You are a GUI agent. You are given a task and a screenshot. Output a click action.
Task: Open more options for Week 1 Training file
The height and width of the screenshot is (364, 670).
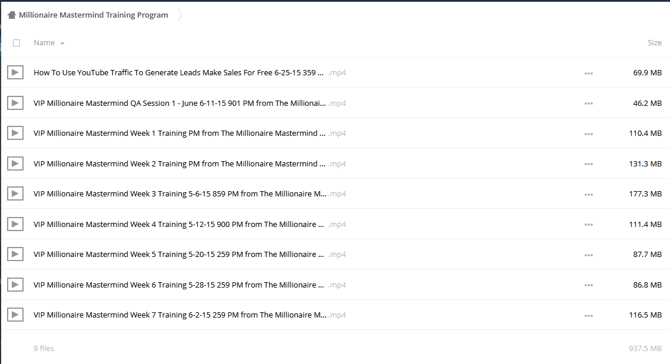pyautogui.click(x=588, y=134)
